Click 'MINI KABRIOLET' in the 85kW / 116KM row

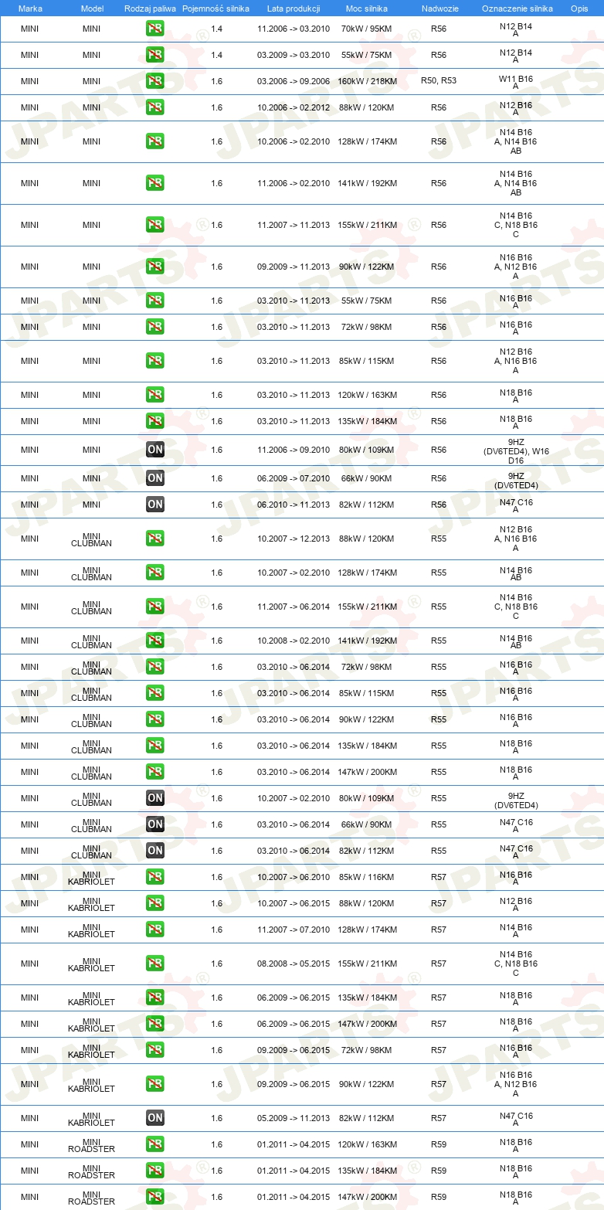tap(92, 878)
